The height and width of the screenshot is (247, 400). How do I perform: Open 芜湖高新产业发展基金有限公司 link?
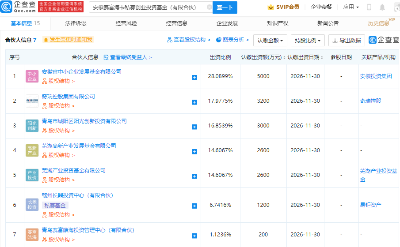[x=79, y=146]
